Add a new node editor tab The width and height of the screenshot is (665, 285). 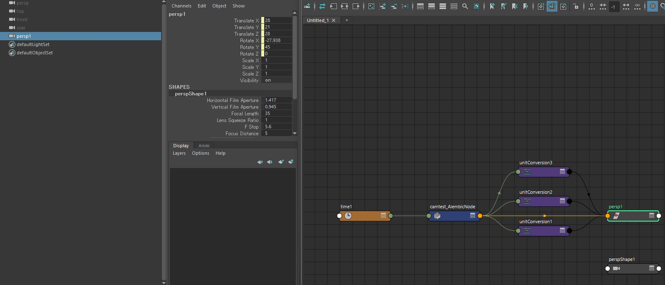click(347, 20)
